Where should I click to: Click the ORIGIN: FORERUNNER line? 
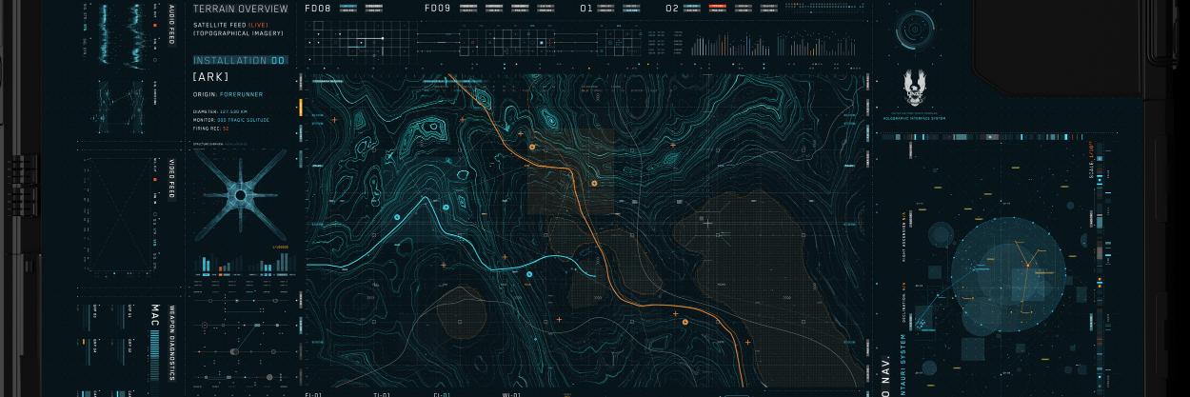click(x=228, y=94)
